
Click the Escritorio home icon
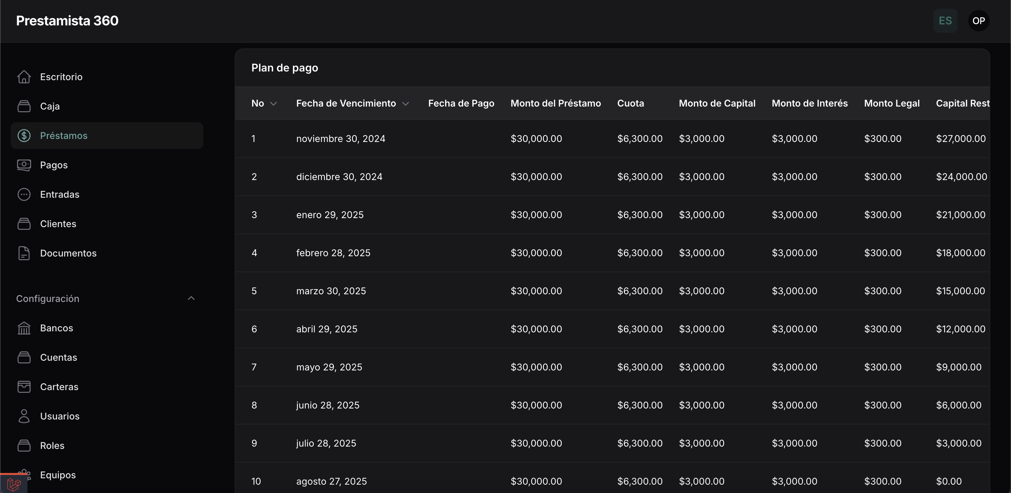[24, 77]
